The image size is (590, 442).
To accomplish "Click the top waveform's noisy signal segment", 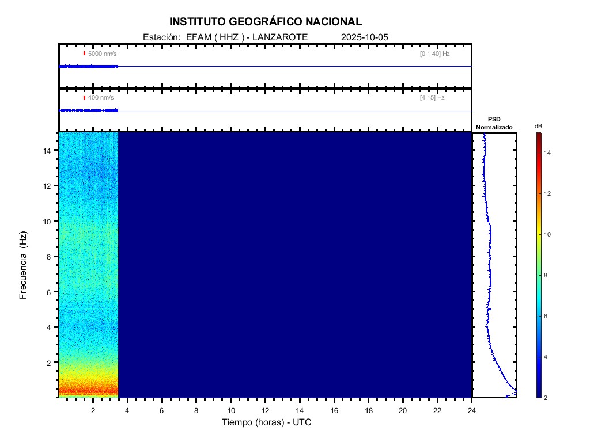I will [88, 67].
